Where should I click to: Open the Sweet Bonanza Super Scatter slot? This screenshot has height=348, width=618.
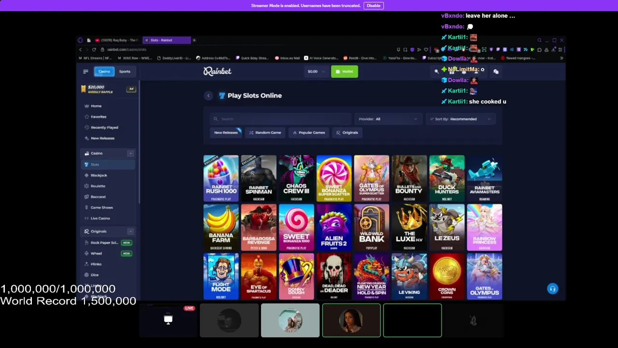pyautogui.click(x=334, y=178)
